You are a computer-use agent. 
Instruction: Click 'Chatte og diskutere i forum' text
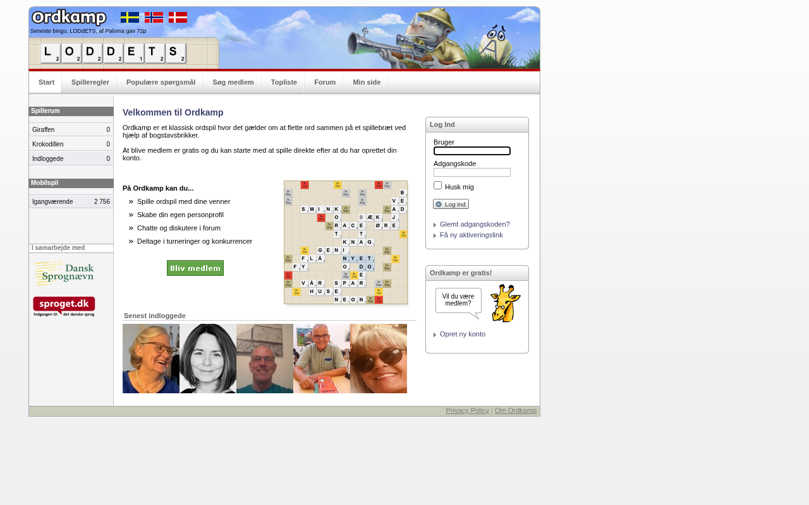[x=179, y=228]
